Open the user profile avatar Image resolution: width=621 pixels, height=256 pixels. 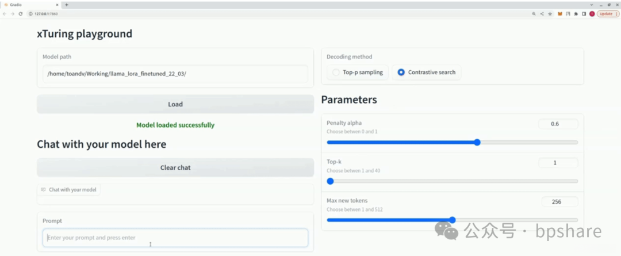(x=592, y=13)
